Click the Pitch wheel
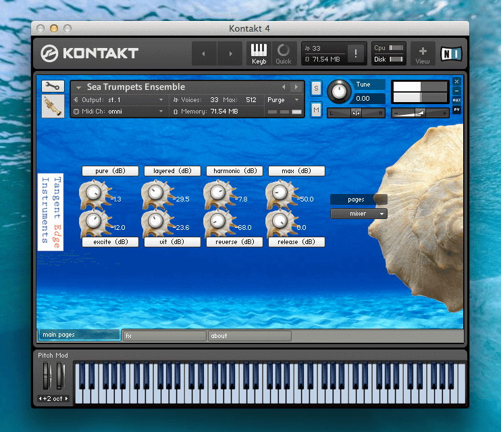 tap(47, 376)
